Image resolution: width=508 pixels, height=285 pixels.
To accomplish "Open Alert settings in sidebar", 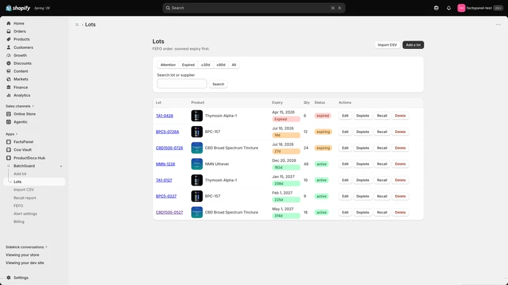I will [x=25, y=213].
